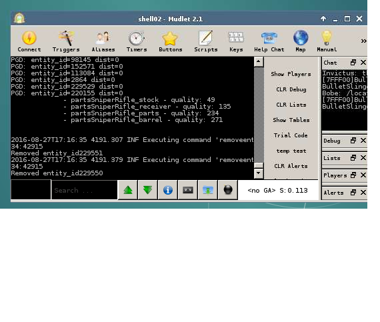Image resolution: width=380 pixels, height=322 pixels.
Task: Float the Chat dock panel
Action: (x=353, y=63)
